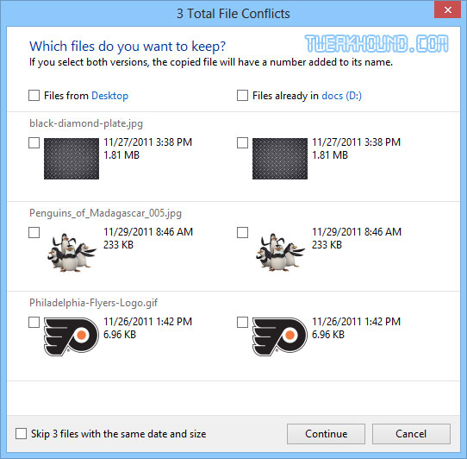Click the Cancel button
The width and height of the screenshot is (467, 459).
click(411, 434)
